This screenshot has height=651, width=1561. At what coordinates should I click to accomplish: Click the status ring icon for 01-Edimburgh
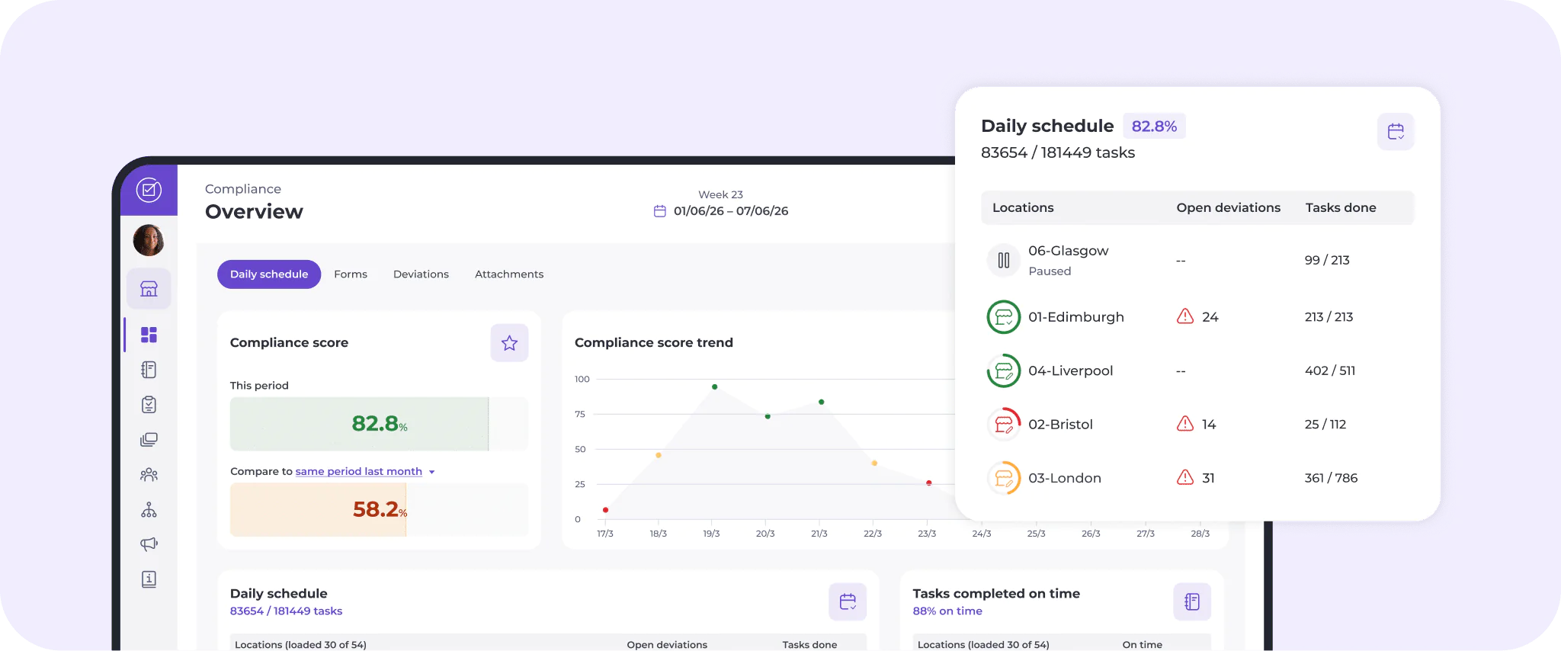click(1004, 317)
